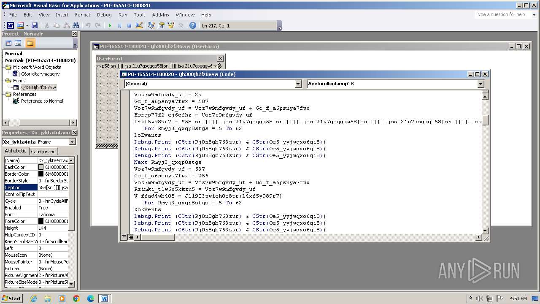Select G6srlicitafymaaqhy document in project tree
This screenshot has width=540, height=304.
point(40,74)
